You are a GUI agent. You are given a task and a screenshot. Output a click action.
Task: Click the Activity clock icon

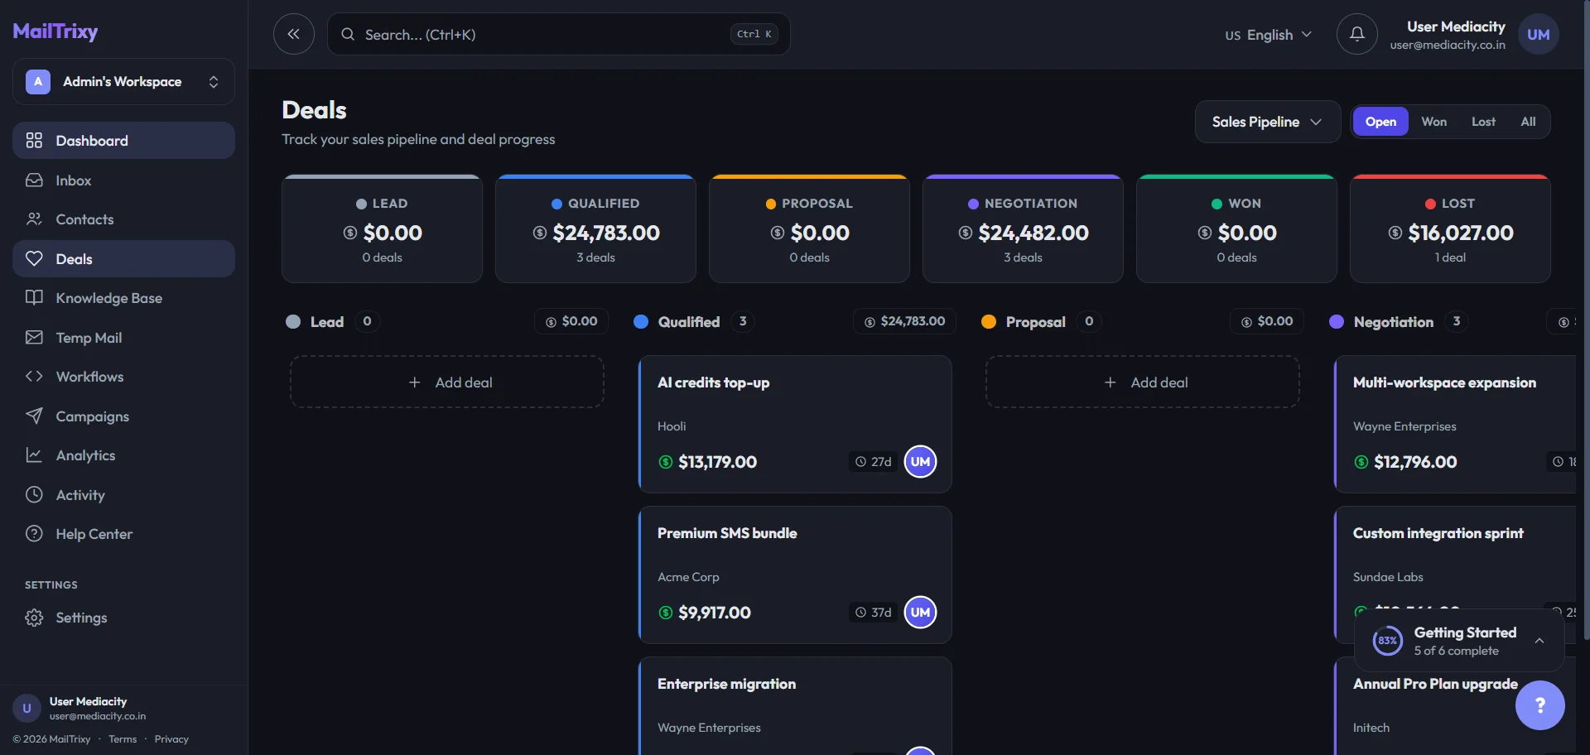click(34, 495)
